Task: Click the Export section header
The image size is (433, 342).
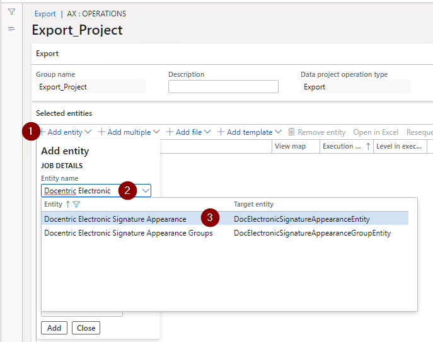Action: 47,54
